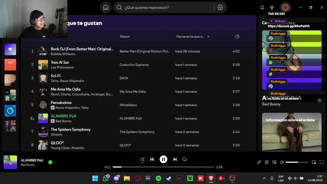The height and width of the screenshot is (184, 327).
Task: Toggle shuffle in the player bar
Action: point(142,159)
